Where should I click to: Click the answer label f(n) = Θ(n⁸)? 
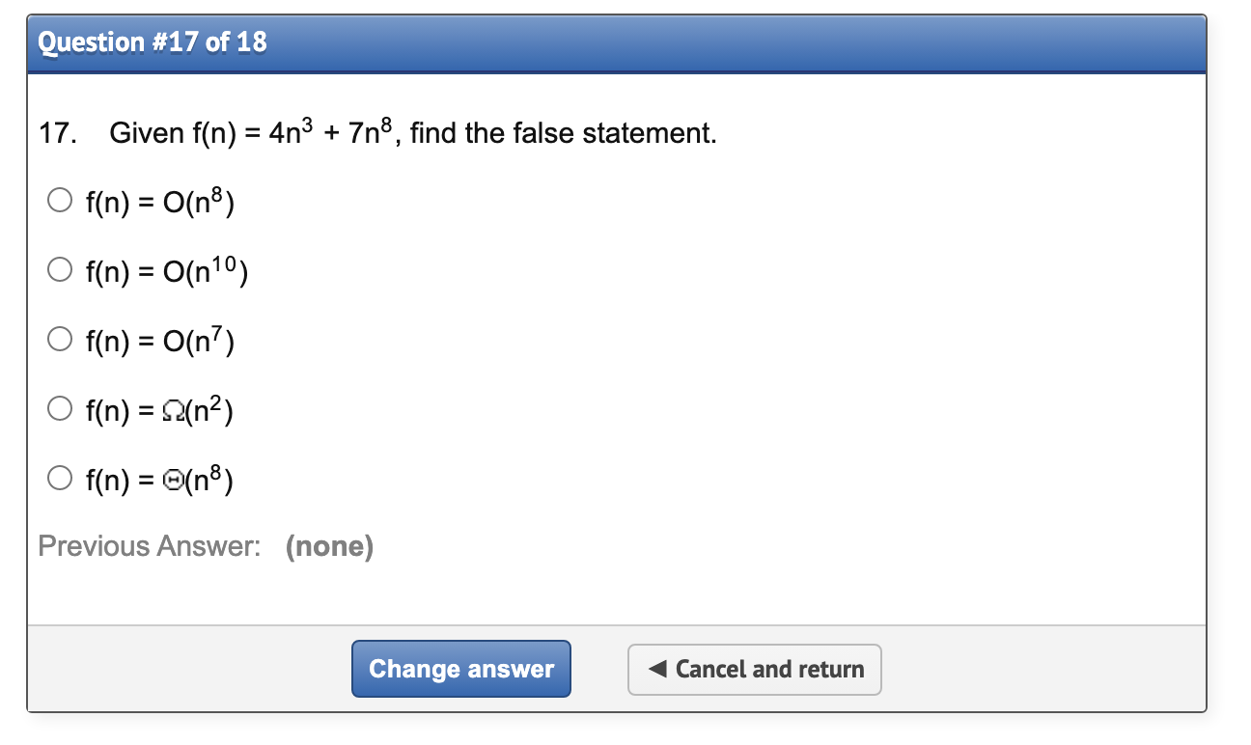(x=159, y=479)
